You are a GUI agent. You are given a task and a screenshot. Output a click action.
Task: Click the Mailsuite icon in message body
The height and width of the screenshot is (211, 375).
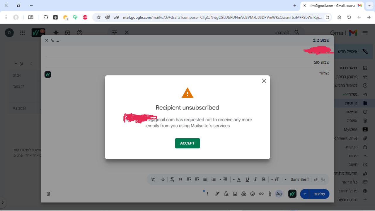point(48,75)
